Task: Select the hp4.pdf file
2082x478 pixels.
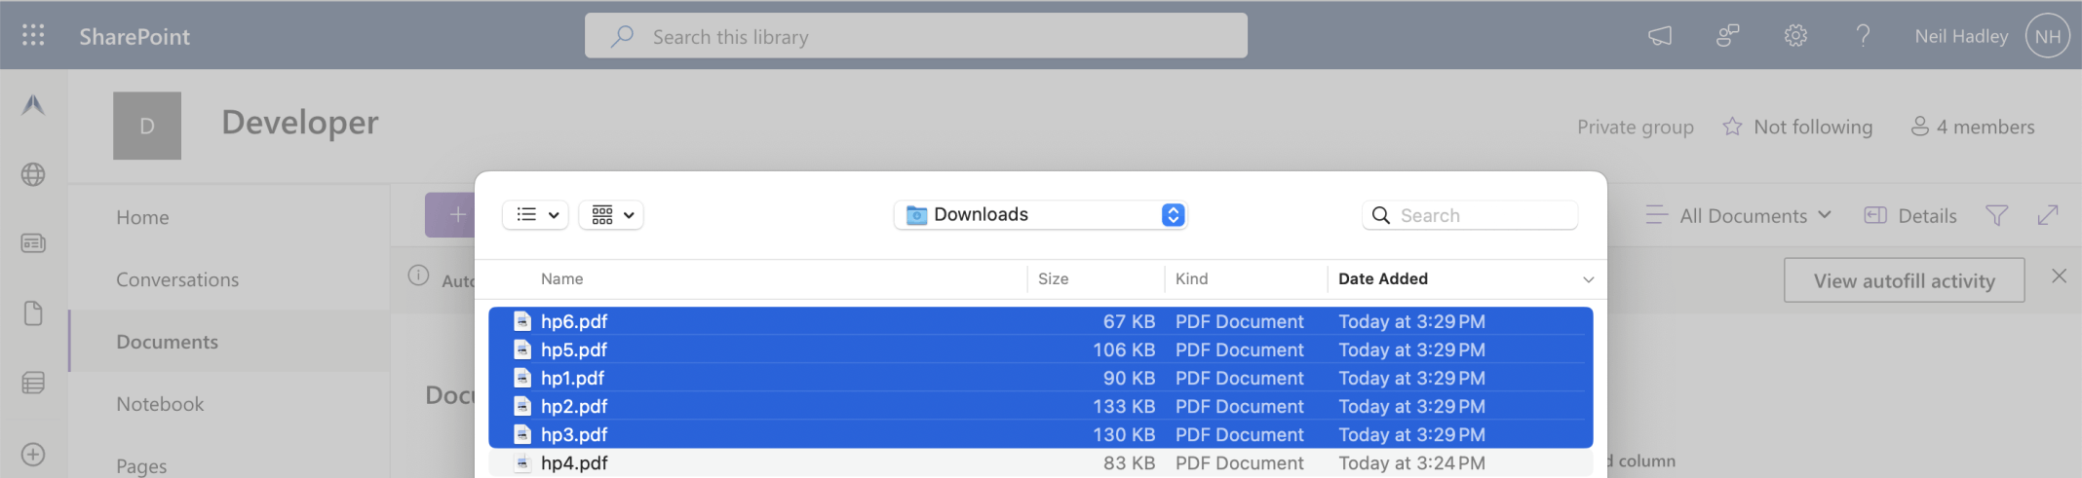Action: (574, 463)
